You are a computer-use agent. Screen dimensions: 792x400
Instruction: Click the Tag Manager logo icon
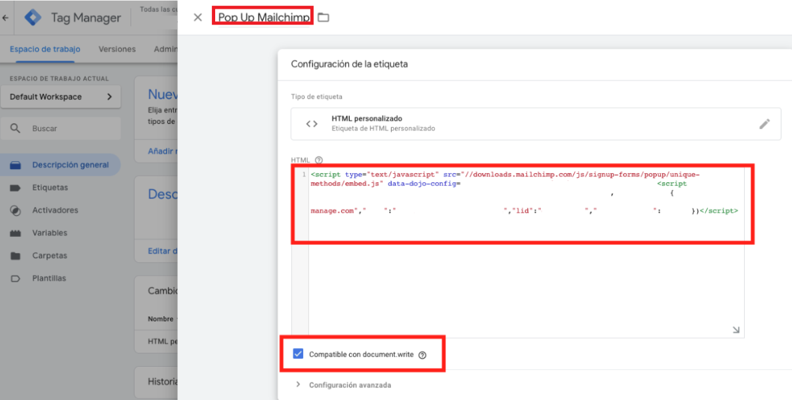tap(34, 18)
